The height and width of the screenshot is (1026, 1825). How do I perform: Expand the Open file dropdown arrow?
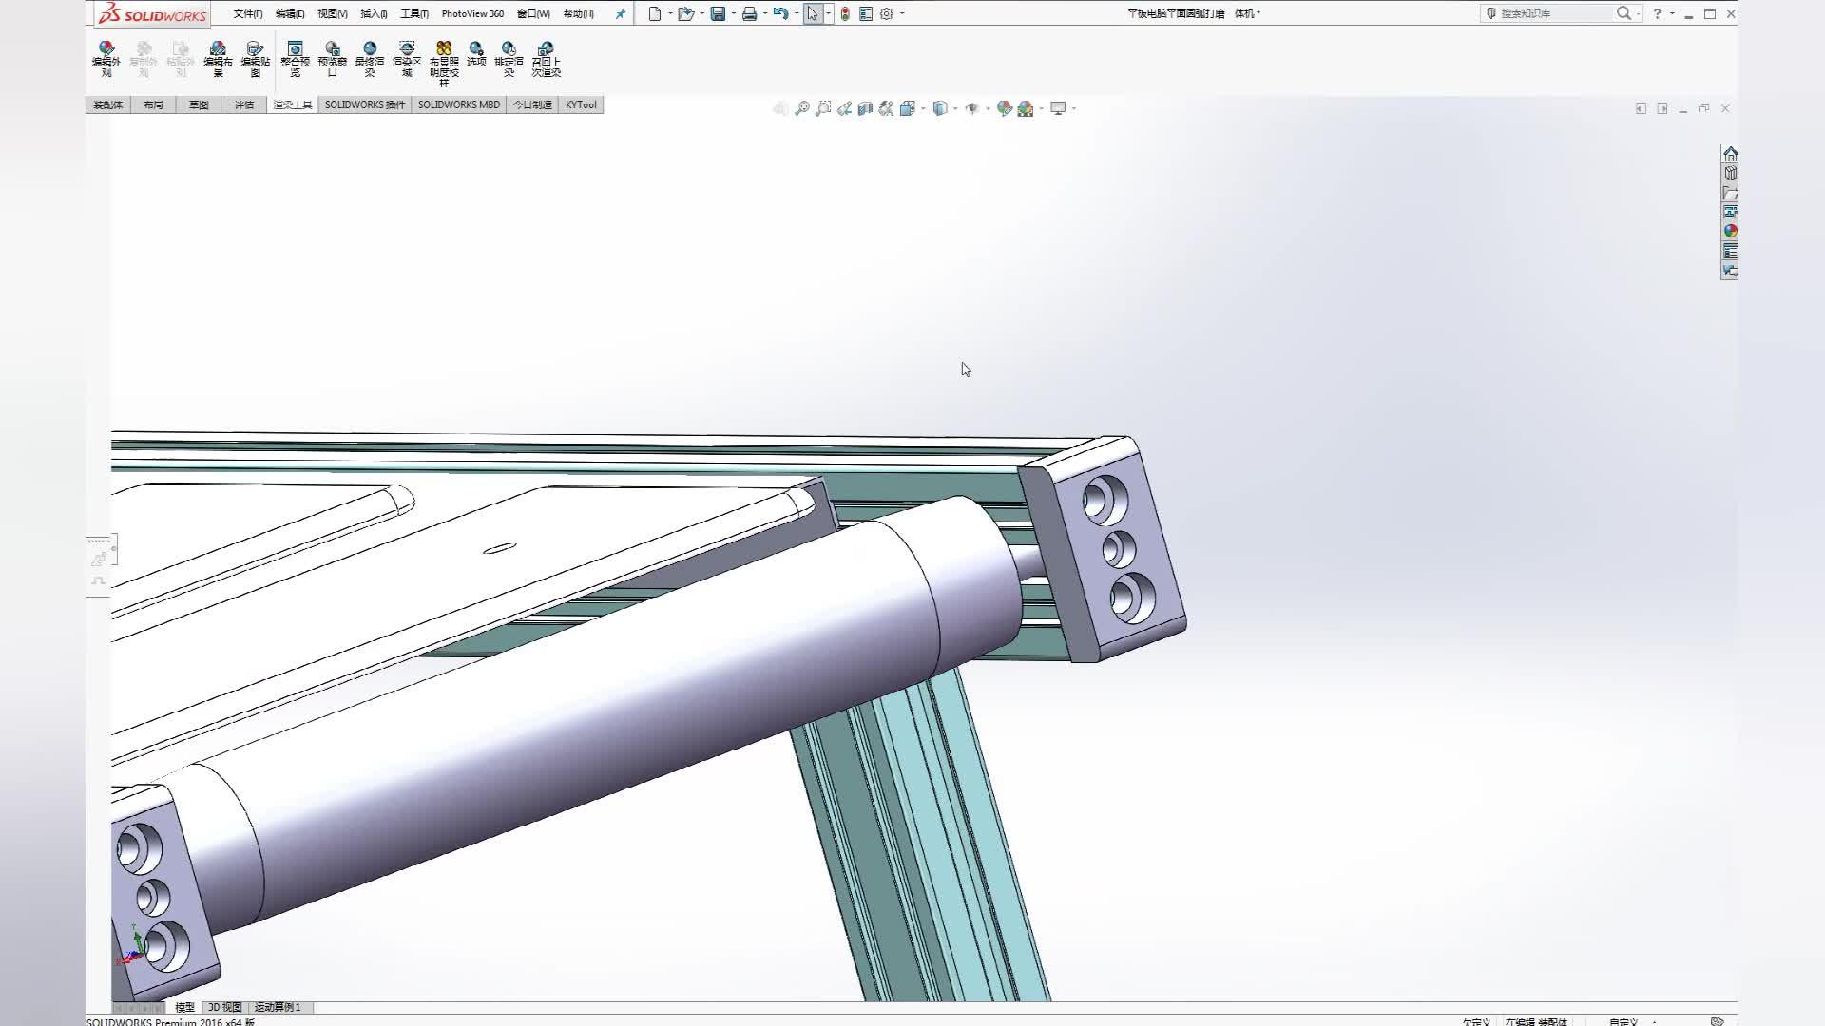701,13
